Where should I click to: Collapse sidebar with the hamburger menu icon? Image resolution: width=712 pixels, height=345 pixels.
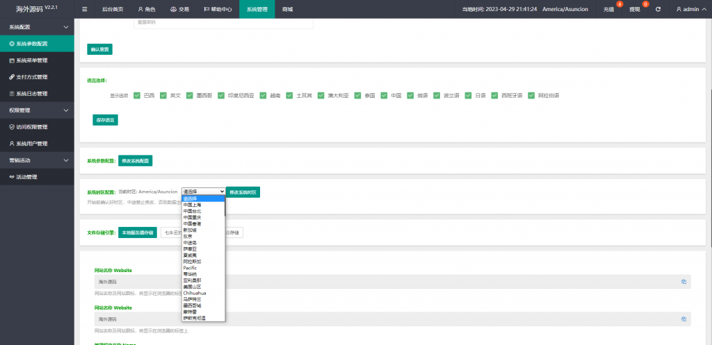85,9
